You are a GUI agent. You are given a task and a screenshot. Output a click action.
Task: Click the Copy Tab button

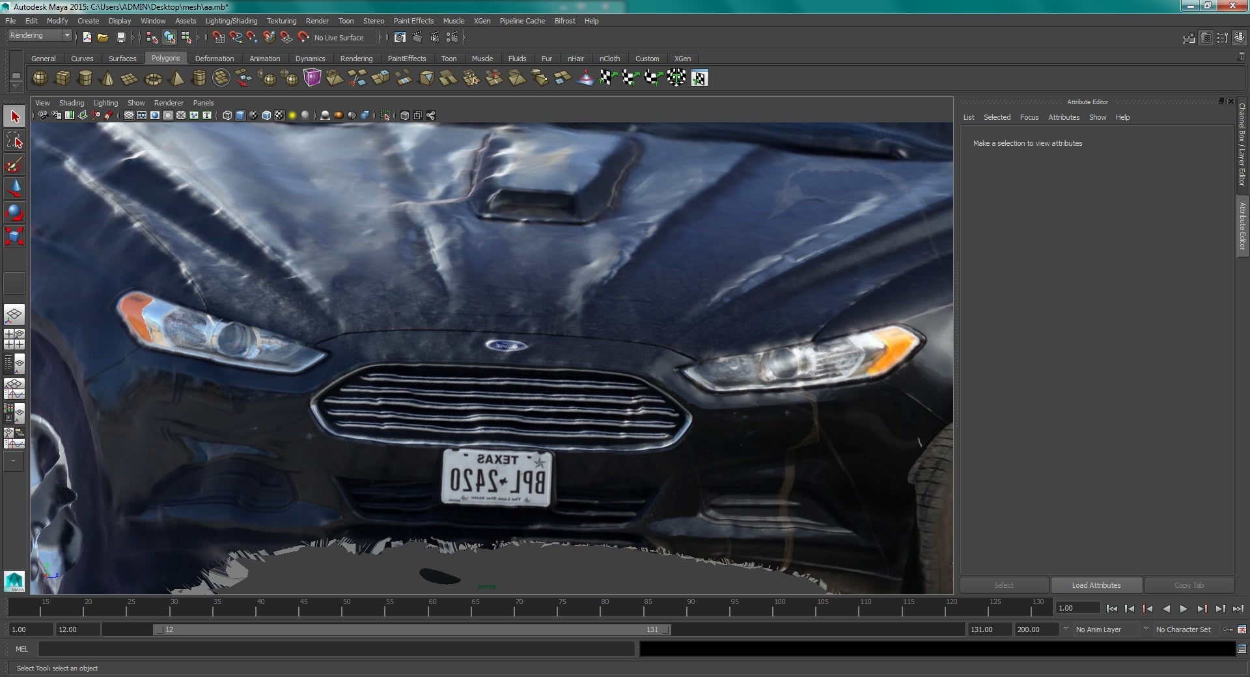[x=1189, y=585]
